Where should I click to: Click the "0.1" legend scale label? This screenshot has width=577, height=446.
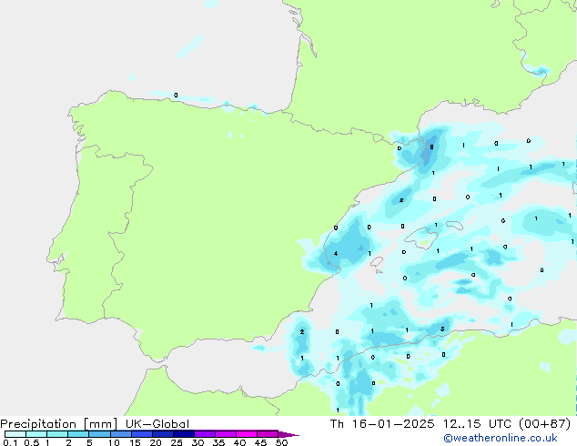[10, 442]
